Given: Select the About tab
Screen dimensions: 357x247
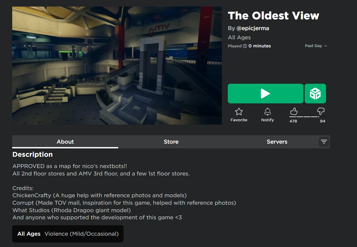Looking at the screenshot, I should (65, 142).
